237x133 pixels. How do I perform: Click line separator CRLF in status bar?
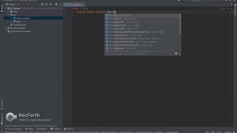[213, 132]
